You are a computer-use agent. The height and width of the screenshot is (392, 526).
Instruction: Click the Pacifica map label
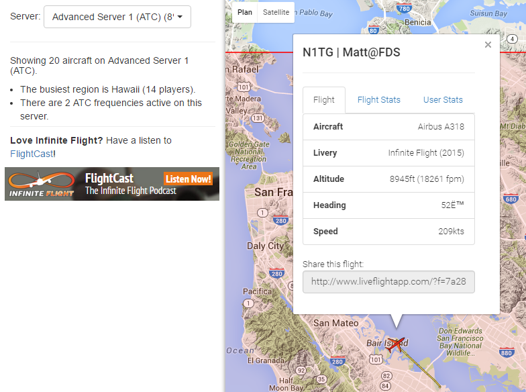(x=257, y=291)
